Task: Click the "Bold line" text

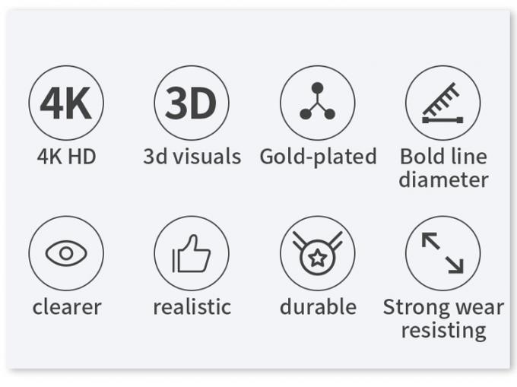Action: 443,157
